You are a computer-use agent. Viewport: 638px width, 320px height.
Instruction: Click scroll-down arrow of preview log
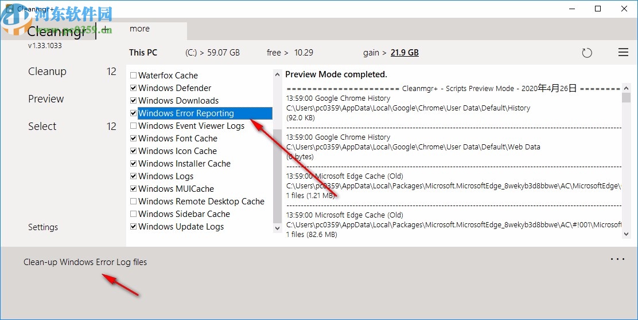pos(627,234)
